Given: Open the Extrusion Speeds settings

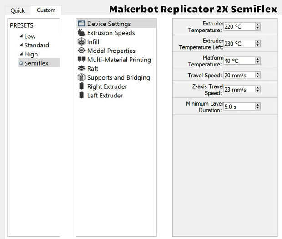Looking at the screenshot, I should tap(111, 33).
